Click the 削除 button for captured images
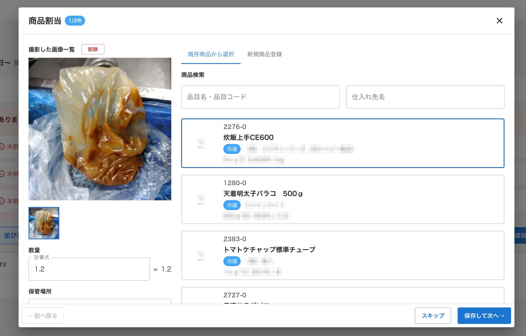This screenshot has width=526, height=336. point(93,49)
